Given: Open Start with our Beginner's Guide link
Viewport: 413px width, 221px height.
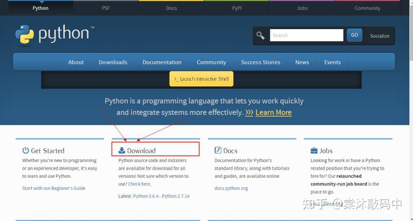Looking at the screenshot, I should (54, 188).
